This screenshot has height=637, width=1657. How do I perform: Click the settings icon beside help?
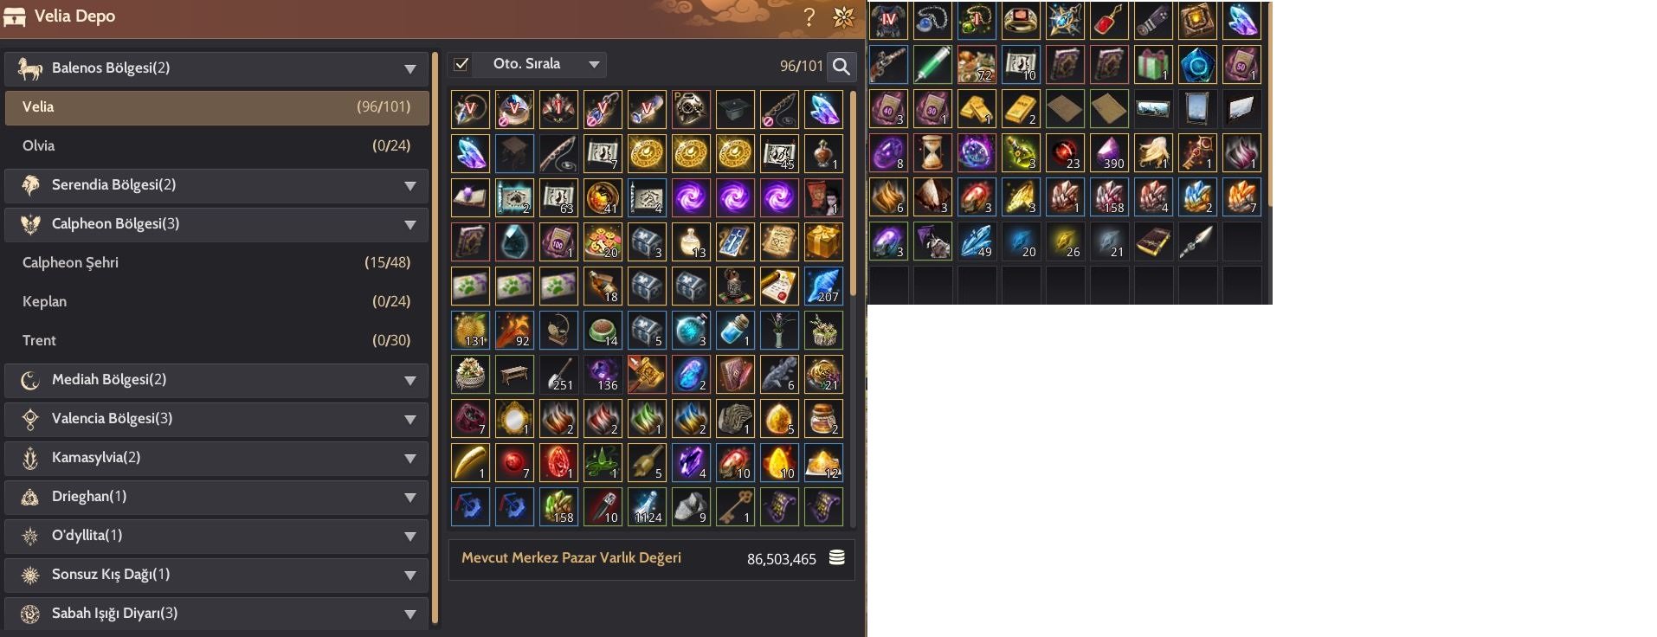pyautogui.click(x=843, y=16)
